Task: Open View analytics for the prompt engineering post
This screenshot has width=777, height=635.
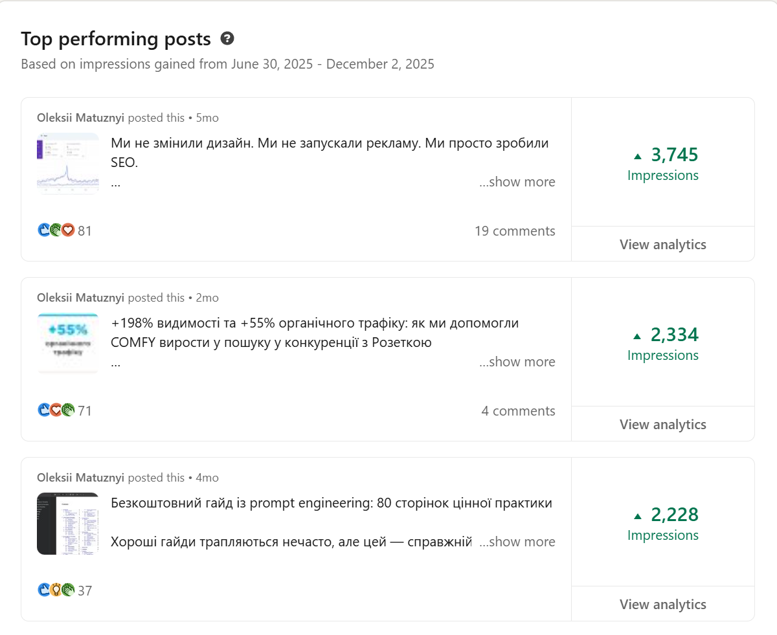Action: tap(662, 604)
